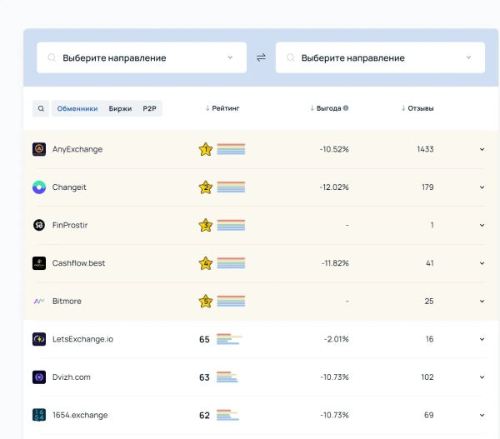Image resolution: width=500 pixels, height=439 pixels.
Task: Expand the FinProstir row chevron
Action: click(482, 225)
